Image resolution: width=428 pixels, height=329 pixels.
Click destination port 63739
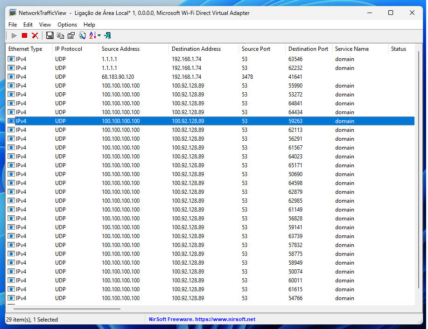(x=295, y=236)
